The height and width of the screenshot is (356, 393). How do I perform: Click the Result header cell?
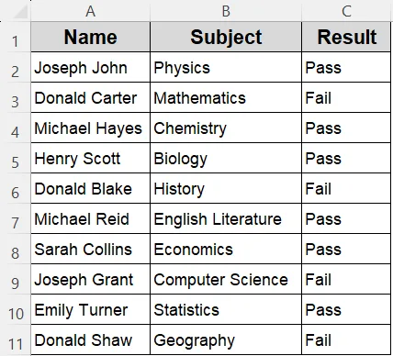(346, 37)
